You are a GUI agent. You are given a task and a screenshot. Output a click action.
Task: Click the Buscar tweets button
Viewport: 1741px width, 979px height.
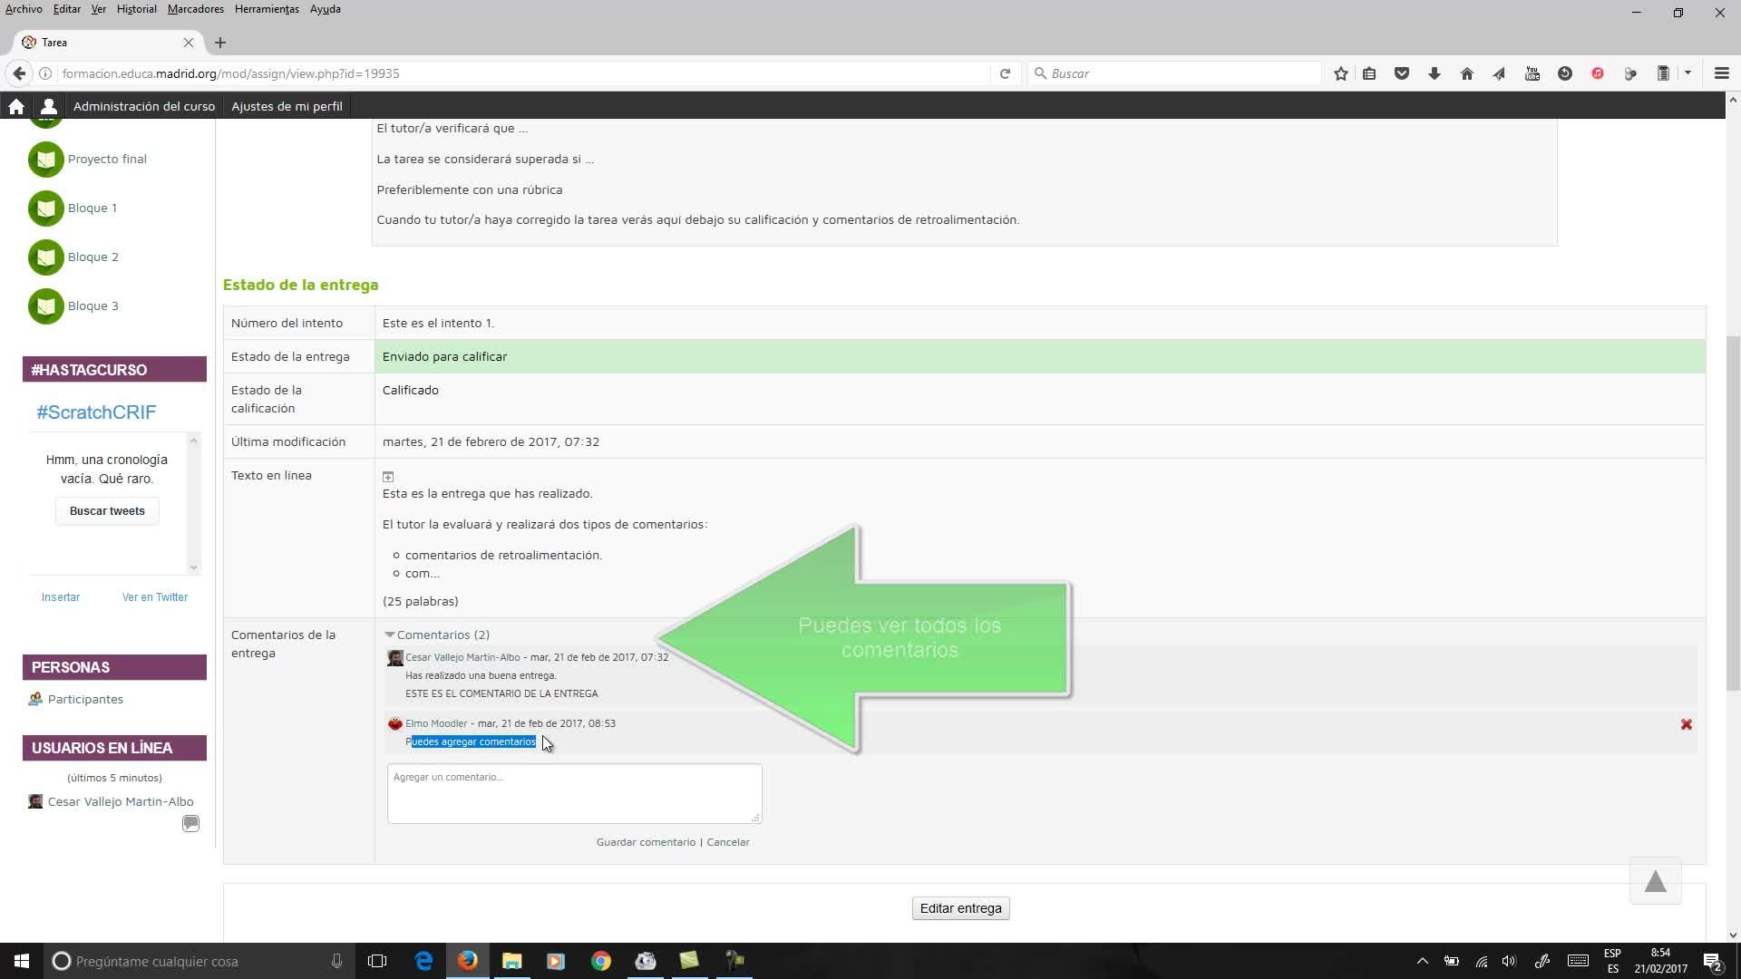click(107, 511)
